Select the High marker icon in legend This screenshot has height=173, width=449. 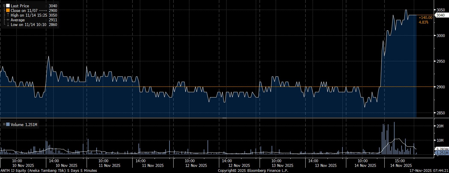[x=8, y=15]
